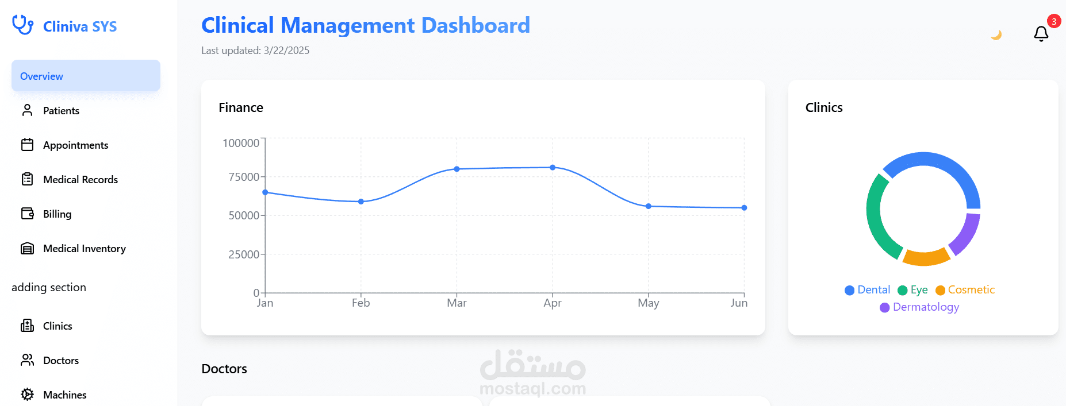Click the Jun data point on Finance chart
Viewport: 1066px width, 406px height.
click(x=744, y=208)
